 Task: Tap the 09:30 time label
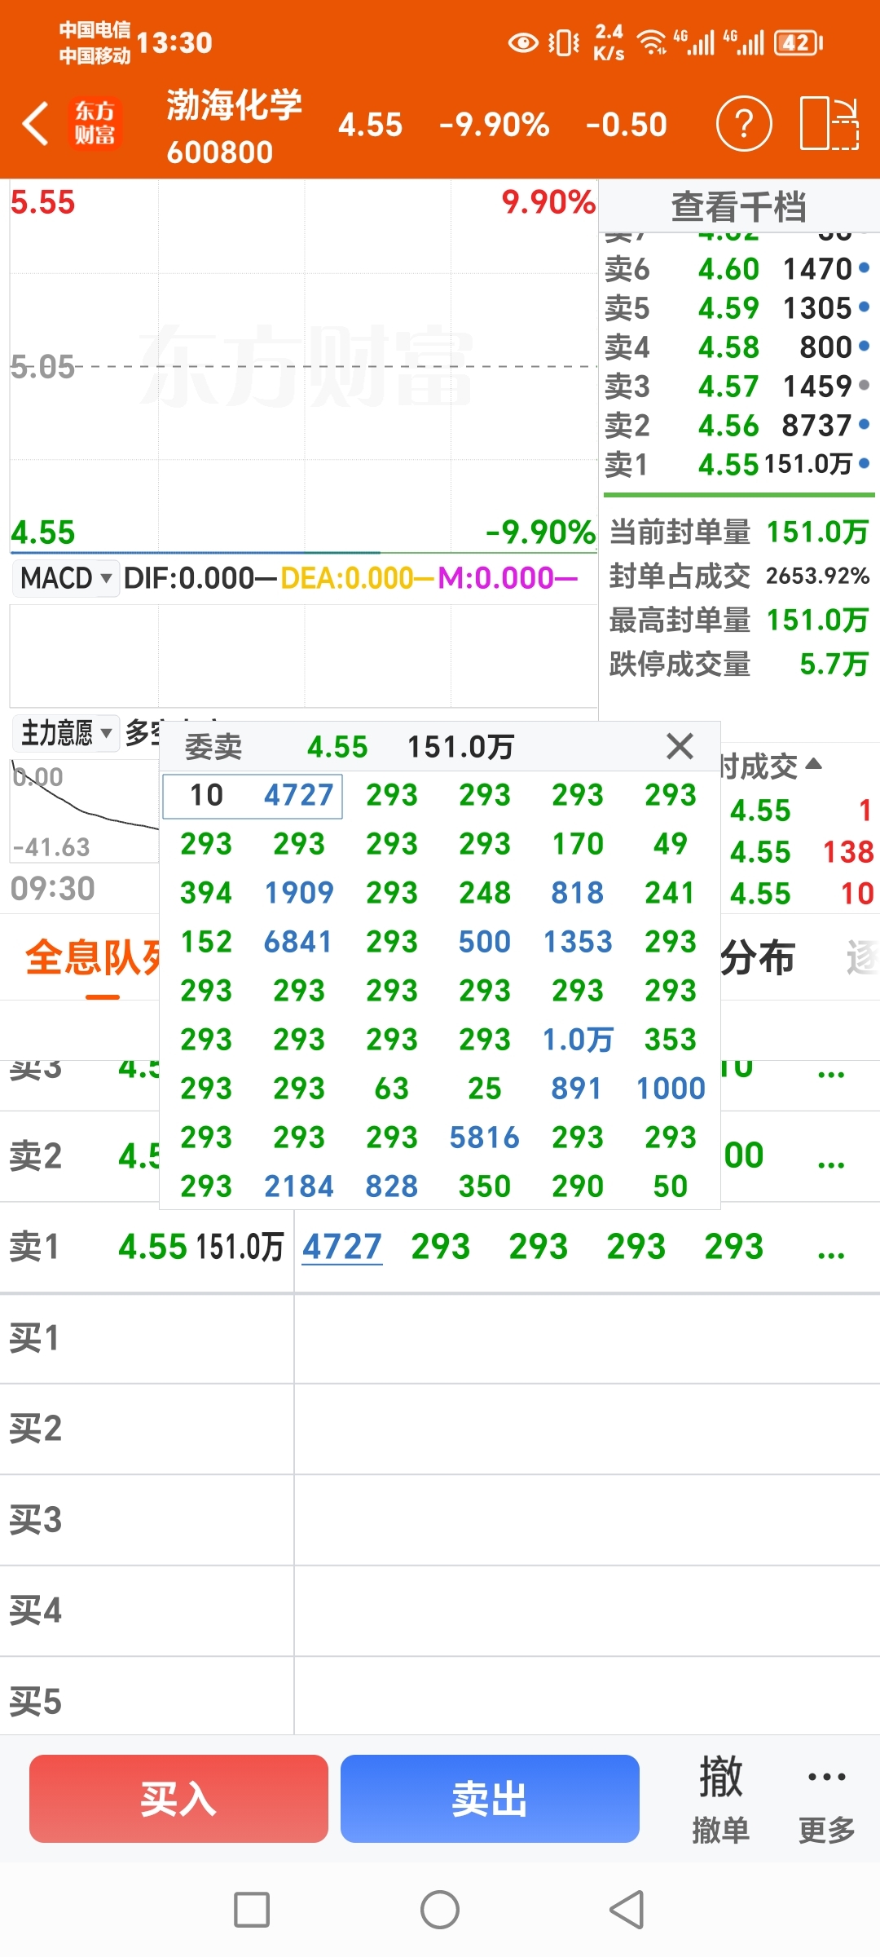[53, 888]
